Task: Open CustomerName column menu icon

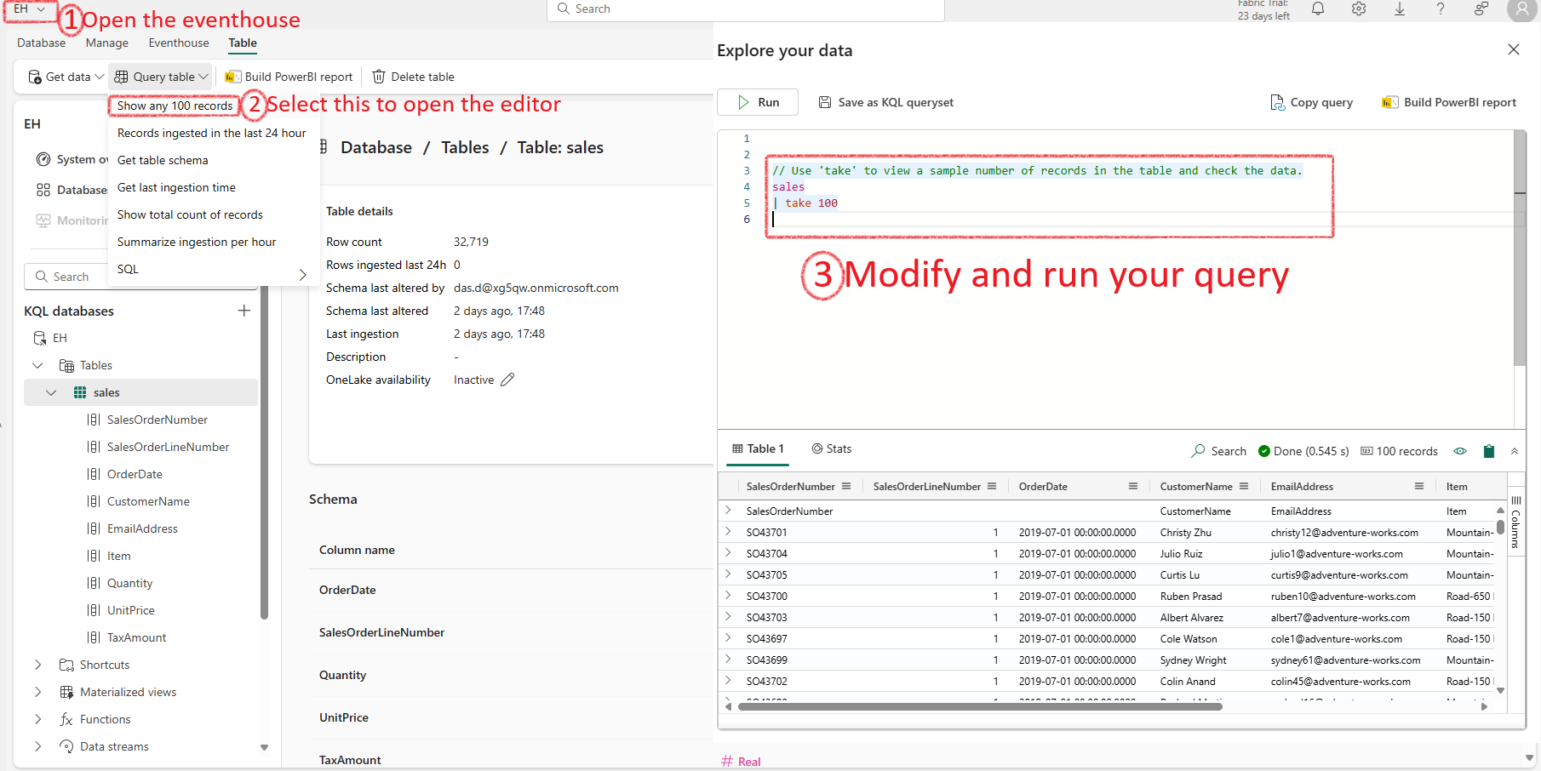Action: [1244, 486]
